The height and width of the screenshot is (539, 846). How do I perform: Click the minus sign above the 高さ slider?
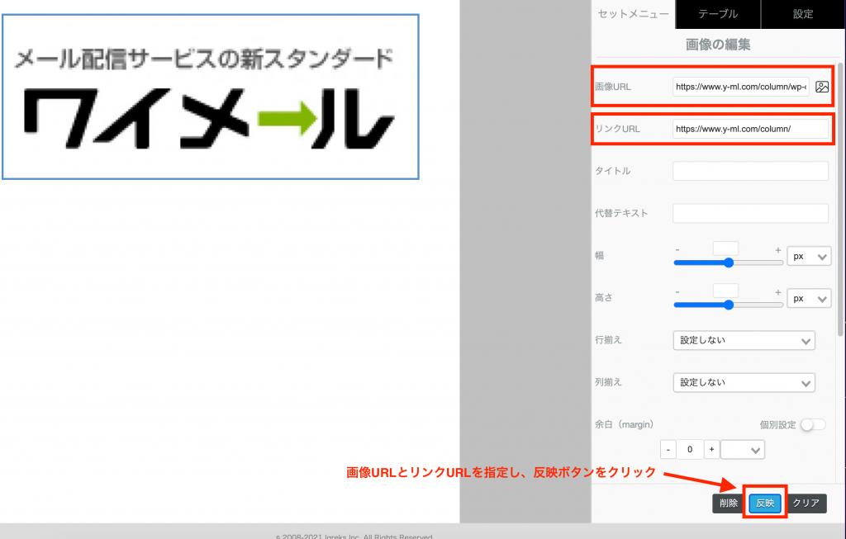(677, 292)
